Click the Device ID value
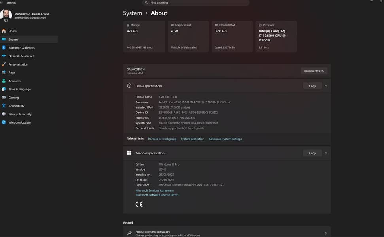This screenshot has height=237, width=384. (188, 113)
